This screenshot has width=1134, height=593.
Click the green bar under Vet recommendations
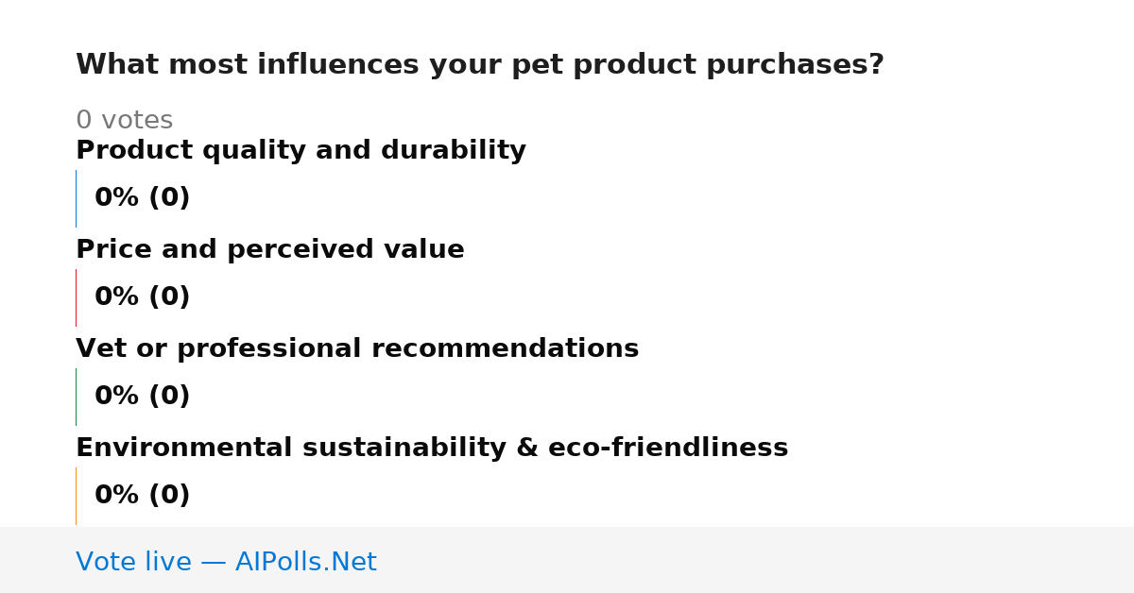click(x=76, y=397)
